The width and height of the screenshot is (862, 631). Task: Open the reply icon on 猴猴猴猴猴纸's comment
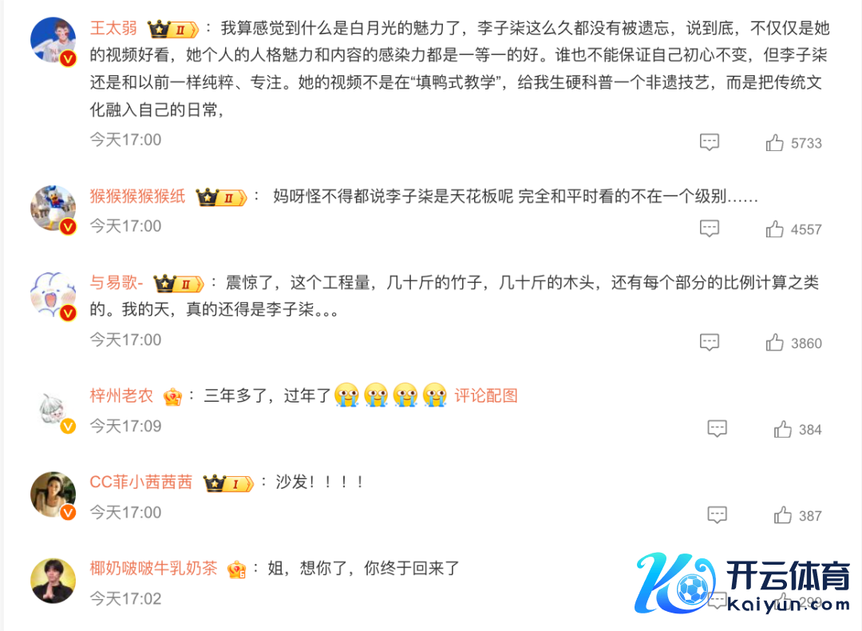click(710, 228)
